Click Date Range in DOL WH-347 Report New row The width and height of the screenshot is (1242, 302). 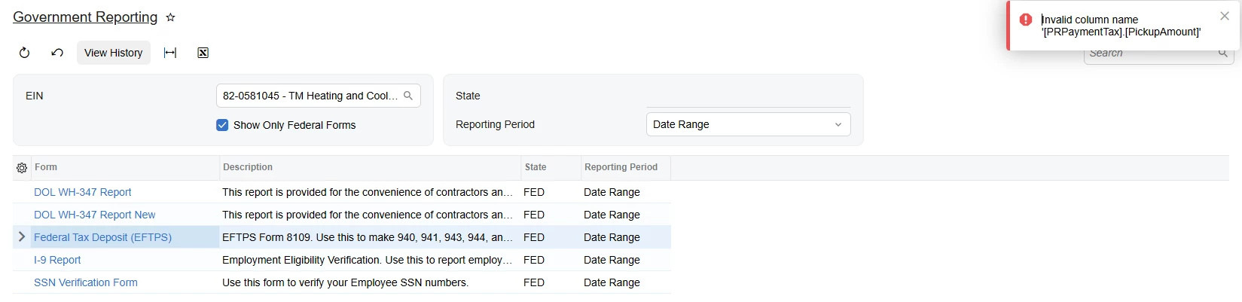(x=612, y=215)
